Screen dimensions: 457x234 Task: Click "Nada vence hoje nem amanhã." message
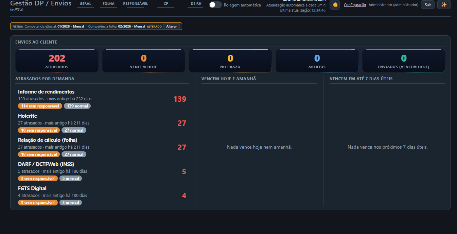coord(259,147)
